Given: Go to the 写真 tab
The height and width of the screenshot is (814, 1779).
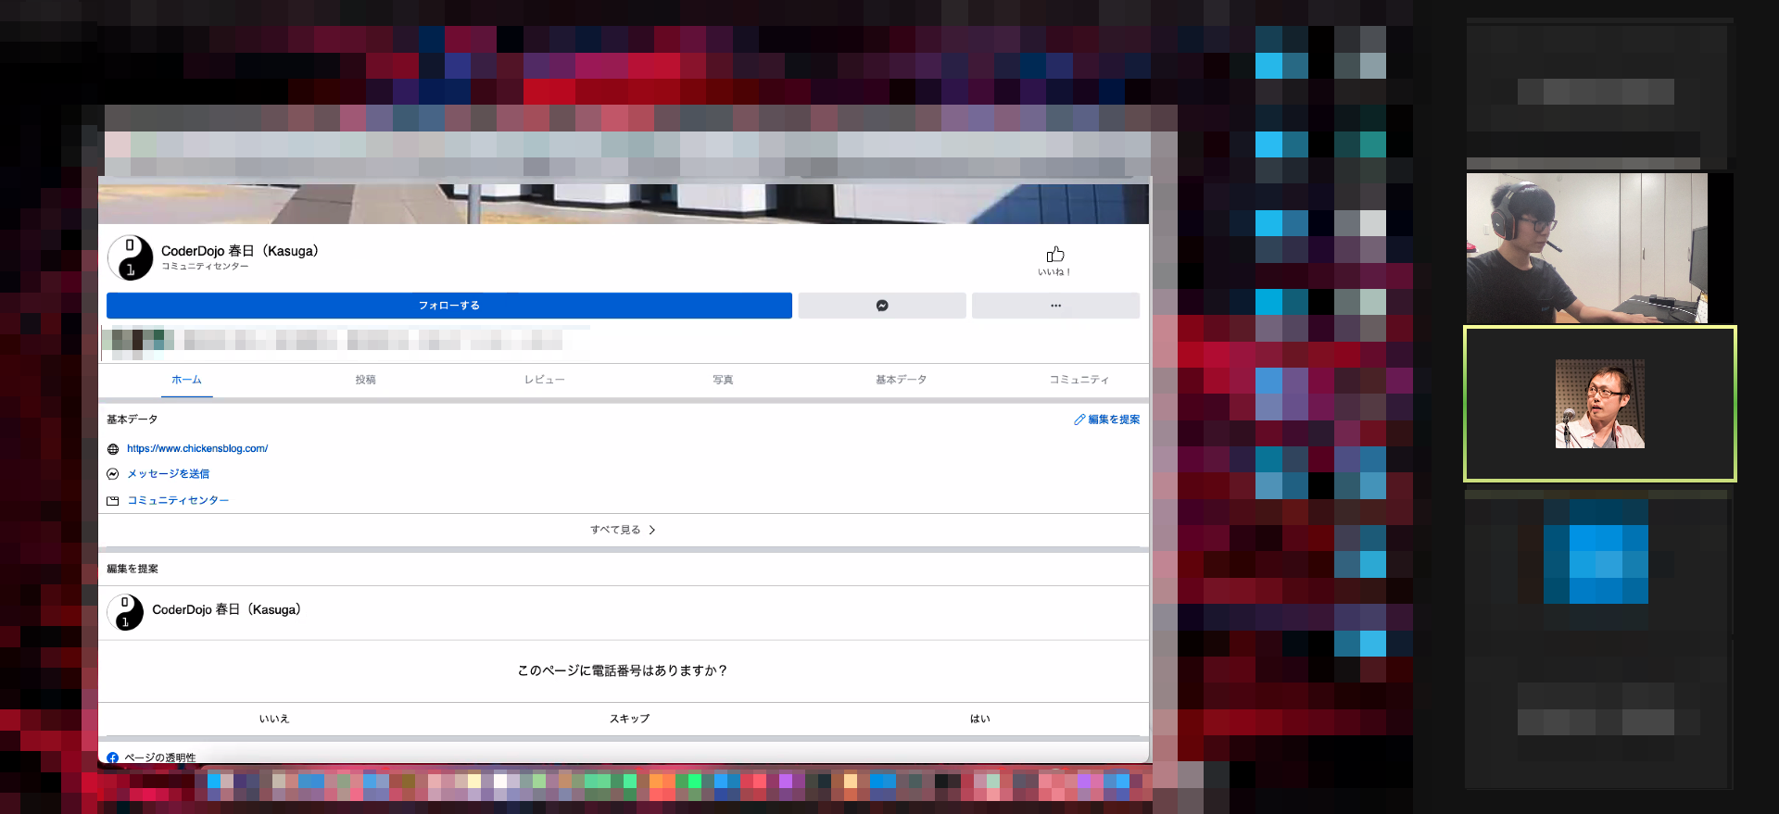Looking at the screenshot, I should coord(723,380).
